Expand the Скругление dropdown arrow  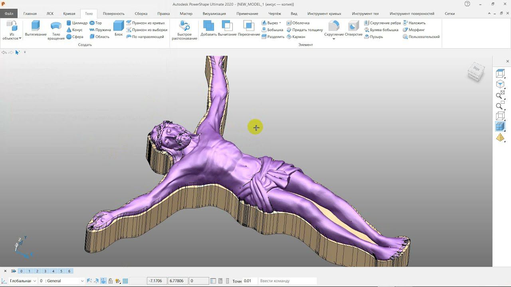(334, 39)
